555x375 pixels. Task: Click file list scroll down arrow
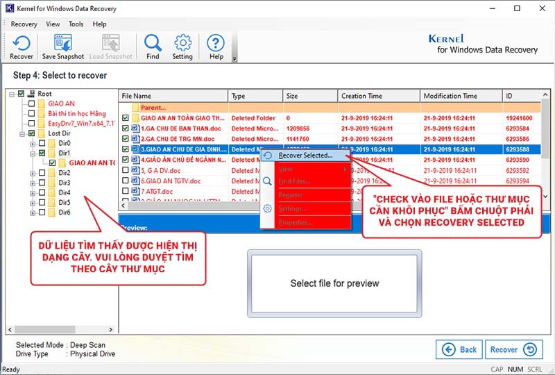[545, 196]
